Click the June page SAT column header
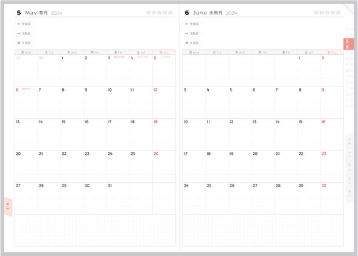This screenshot has width=358, height=256. coord(309,52)
